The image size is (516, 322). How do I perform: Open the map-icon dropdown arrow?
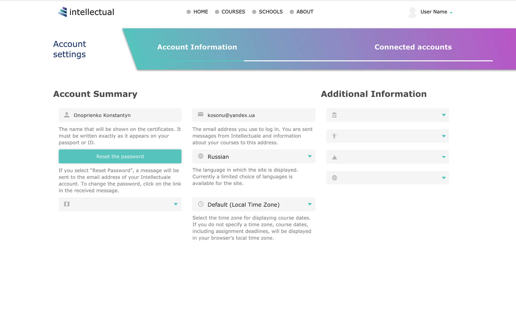[x=176, y=204]
